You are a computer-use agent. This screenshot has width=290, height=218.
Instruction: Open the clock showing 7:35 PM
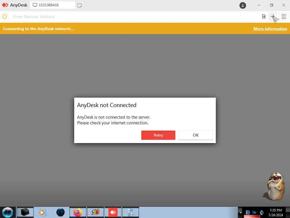pyautogui.click(x=276, y=212)
